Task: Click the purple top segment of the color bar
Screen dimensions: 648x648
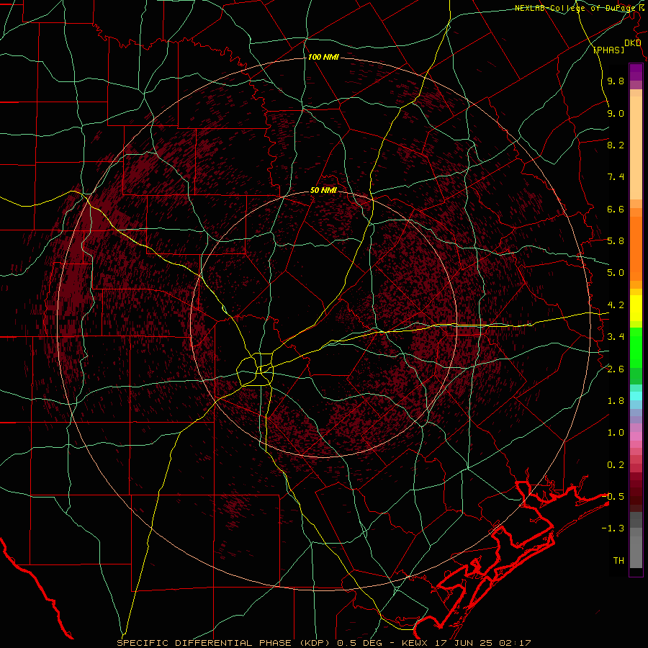Action: [x=636, y=72]
